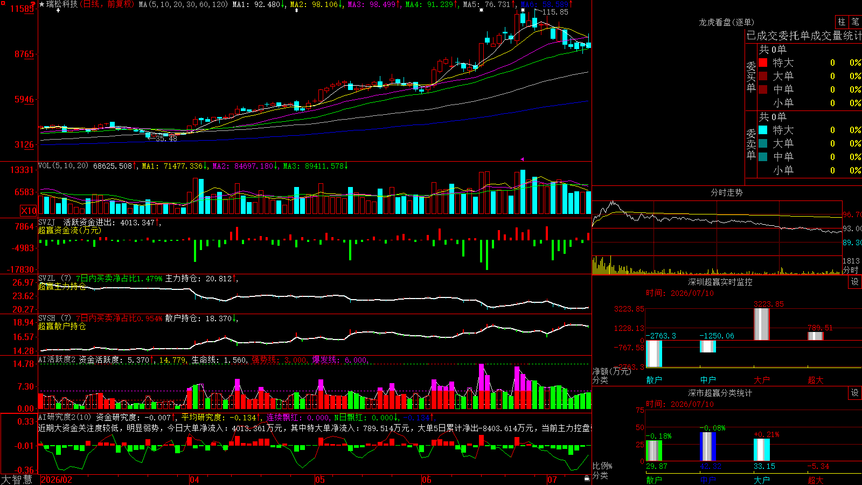
Task: Click the 散户 29.87 bar in 分类统计
Action: pyautogui.click(x=654, y=451)
